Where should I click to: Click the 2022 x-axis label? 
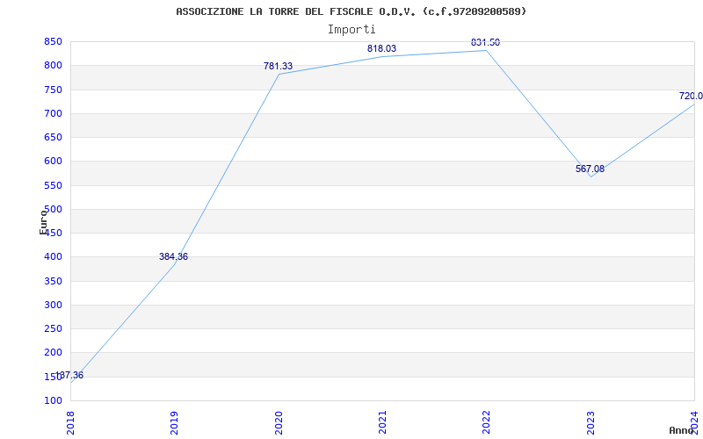[487, 422]
